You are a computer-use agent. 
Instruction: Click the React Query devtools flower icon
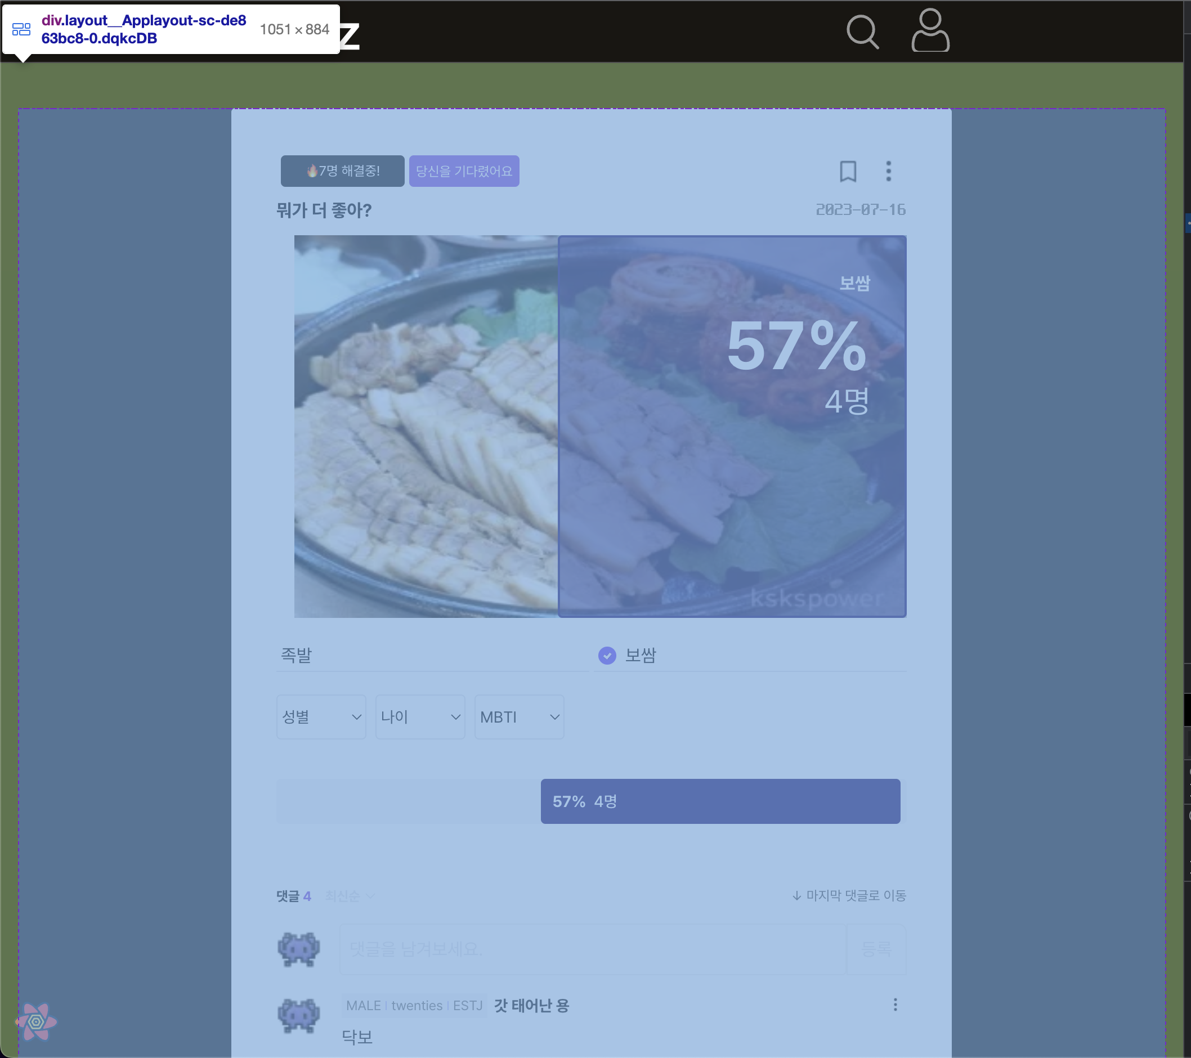click(x=36, y=1021)
